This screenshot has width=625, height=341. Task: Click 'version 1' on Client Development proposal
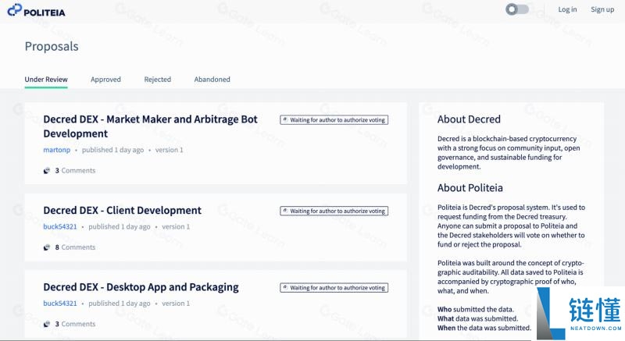click(176, 226)
